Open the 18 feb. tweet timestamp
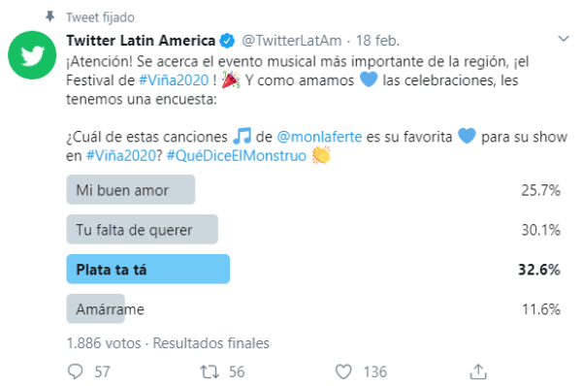Screen dimensions: 582x386 [377, 41]
